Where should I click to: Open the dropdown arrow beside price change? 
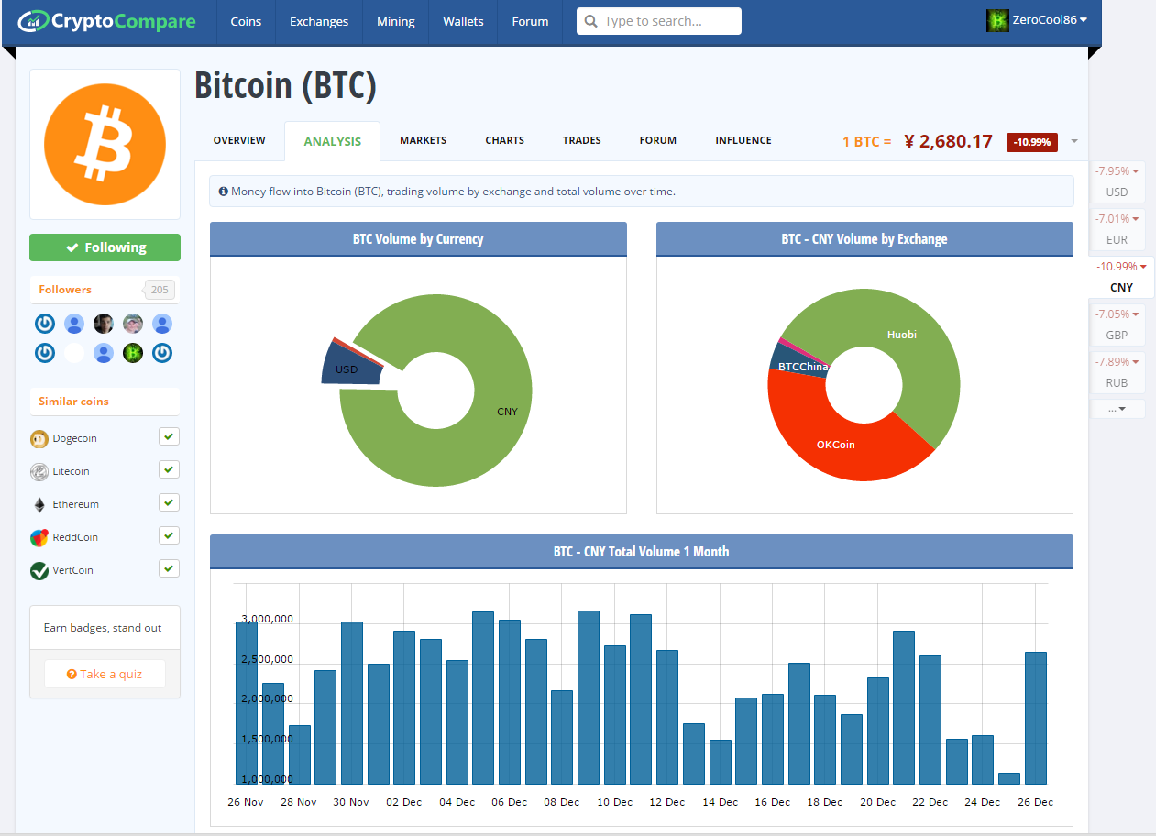[1074, 141]
